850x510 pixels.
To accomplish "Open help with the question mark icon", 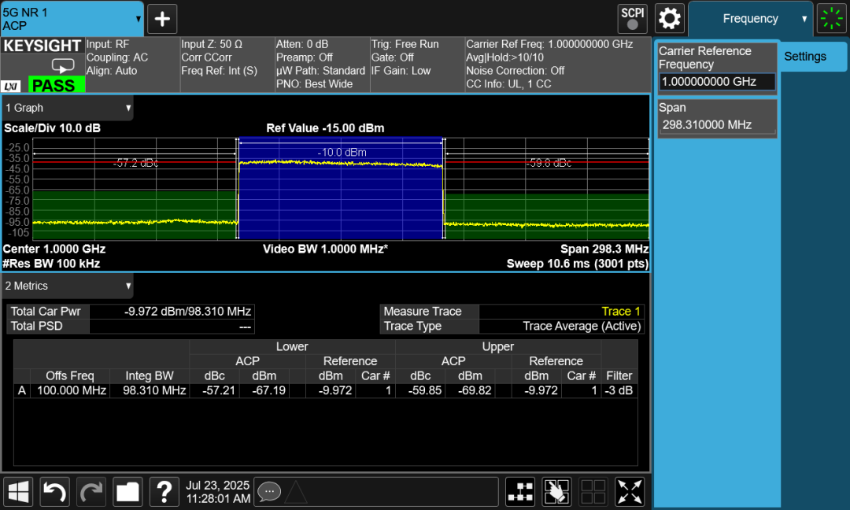I will tap(164, 492).
